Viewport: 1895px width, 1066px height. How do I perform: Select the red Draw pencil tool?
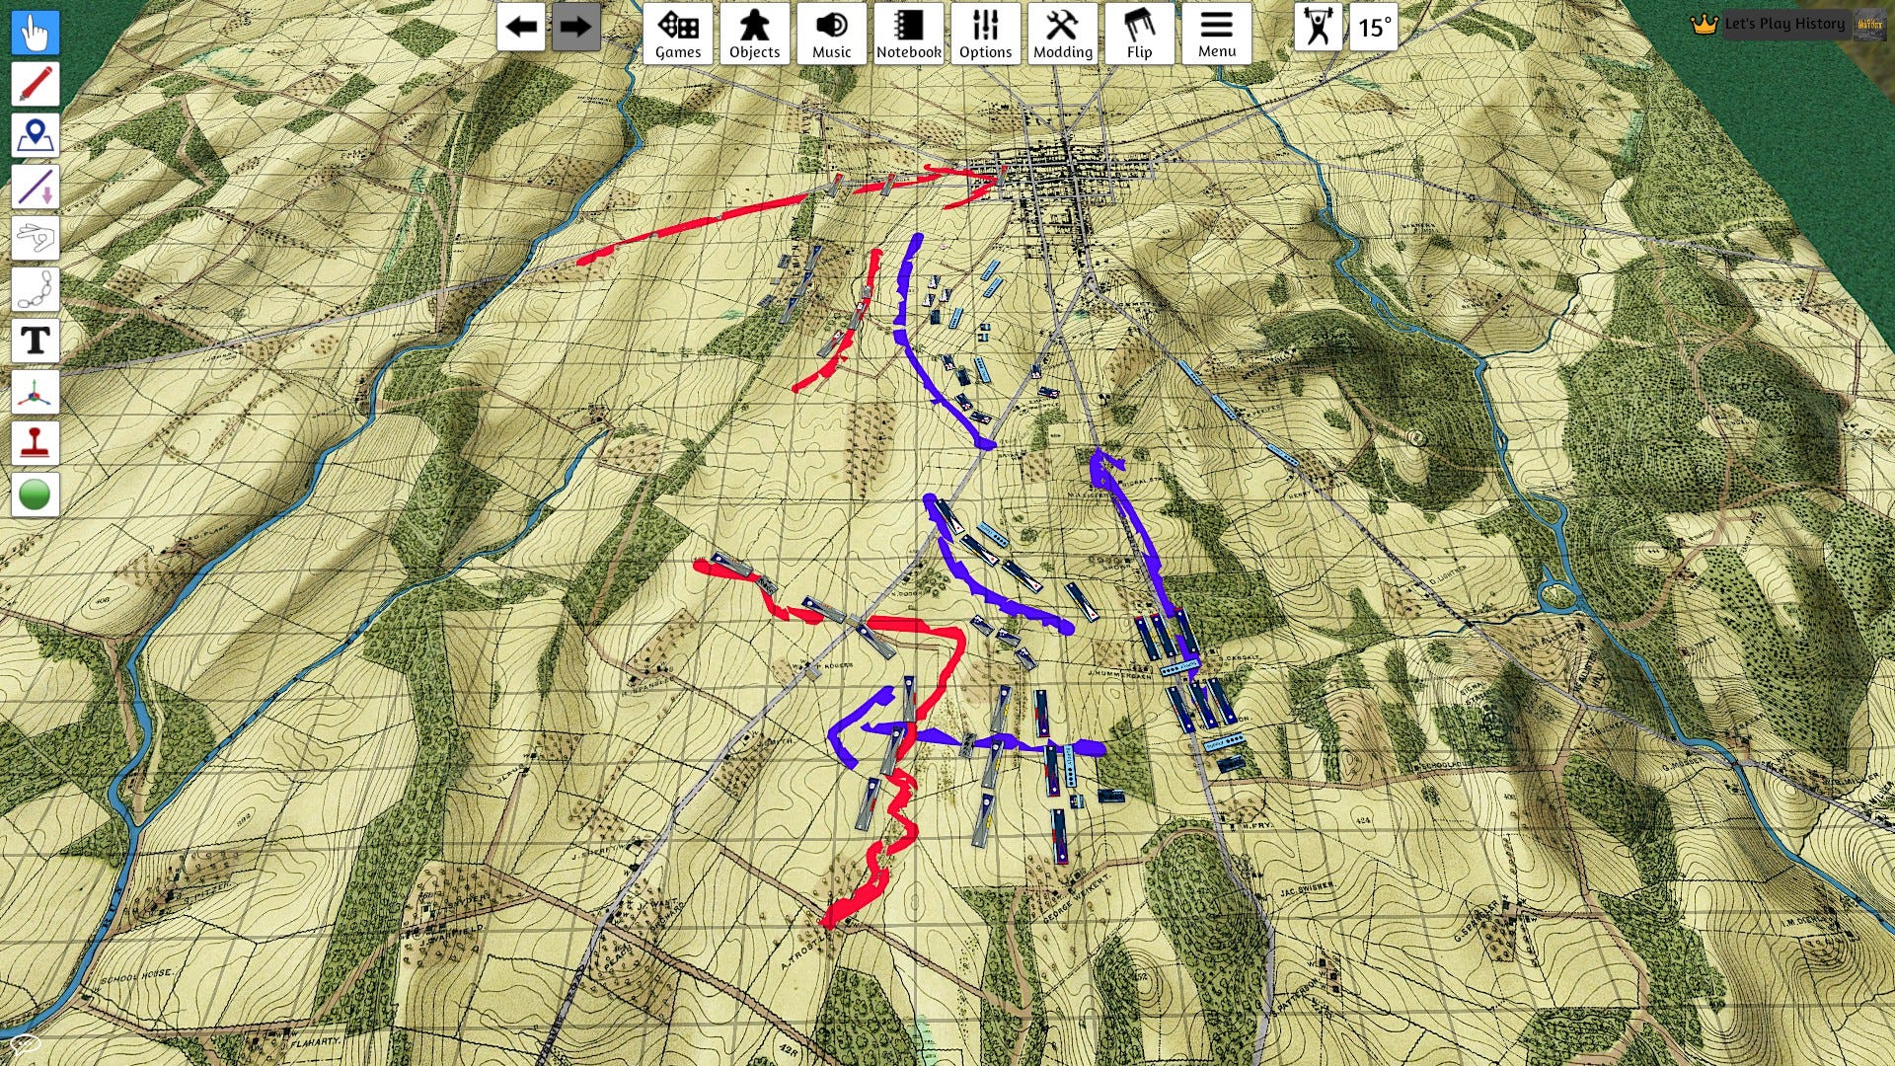coord(36,84)
